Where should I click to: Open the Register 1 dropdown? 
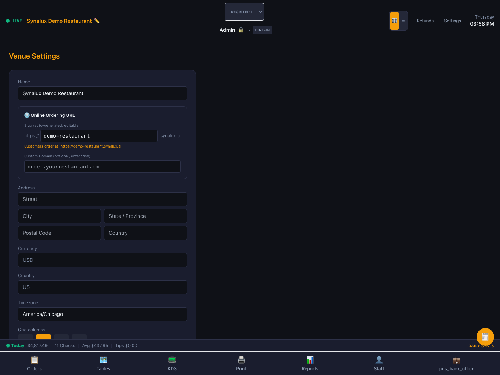click(244, 12)
